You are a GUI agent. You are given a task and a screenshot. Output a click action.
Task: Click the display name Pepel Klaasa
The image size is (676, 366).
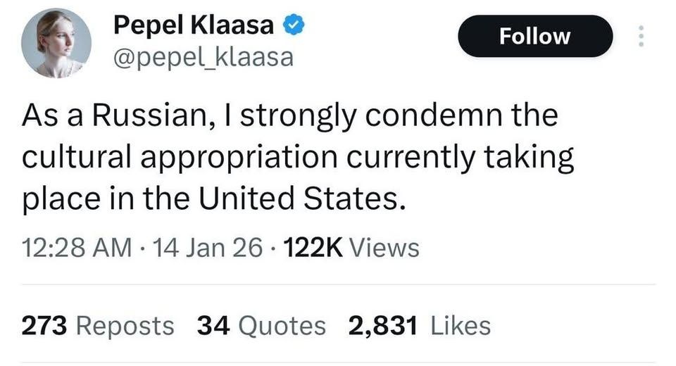[x=194, y=26]
